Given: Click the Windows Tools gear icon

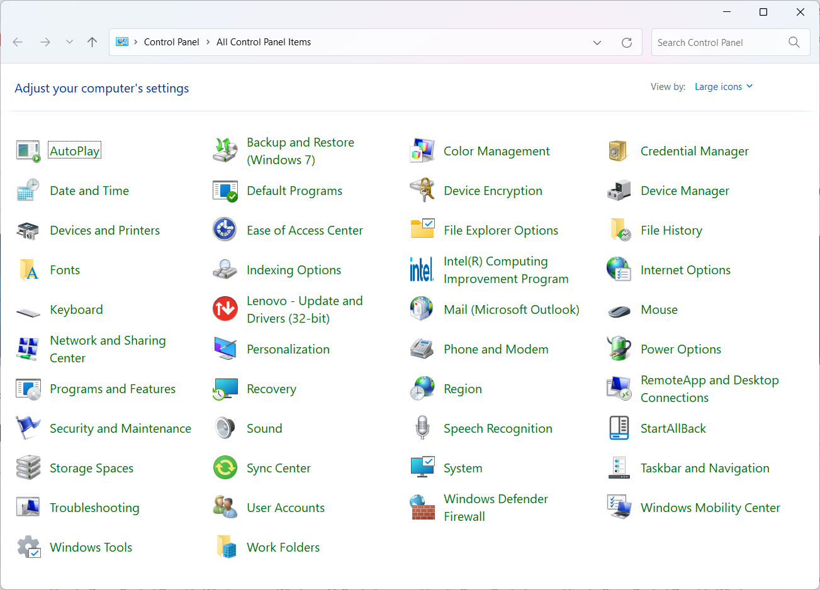Looking at the screenshot, I should (28, 547).
